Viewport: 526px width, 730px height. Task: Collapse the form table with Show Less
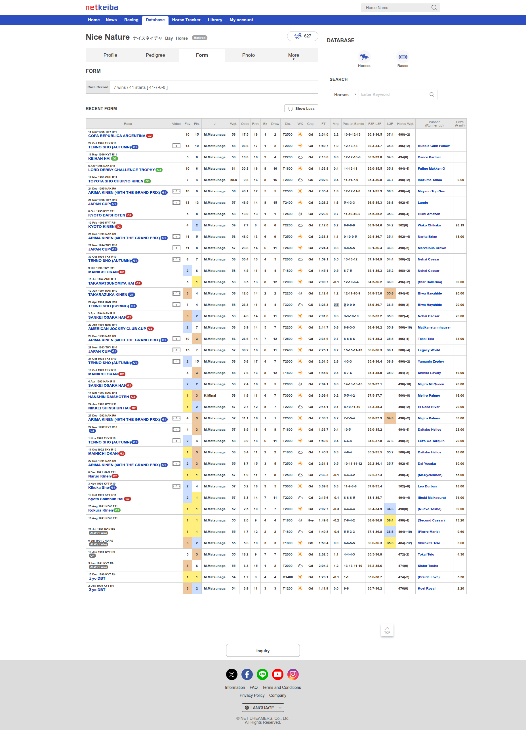pos(301,108)
